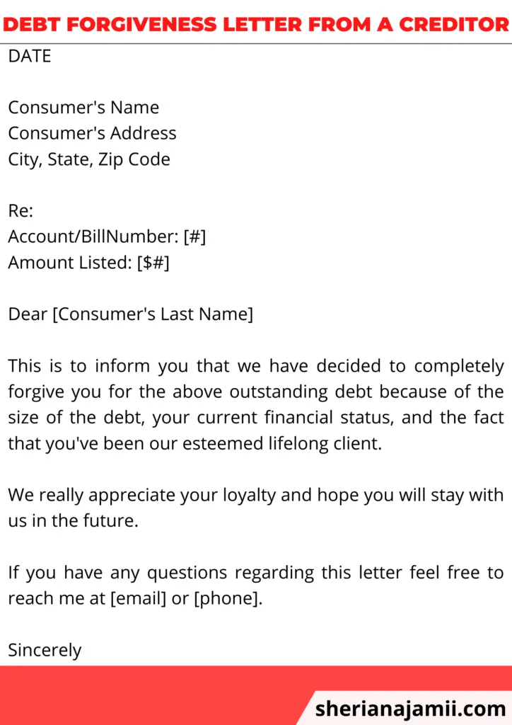Click 'If you have any questions' sentence

[x=255, y=586]
